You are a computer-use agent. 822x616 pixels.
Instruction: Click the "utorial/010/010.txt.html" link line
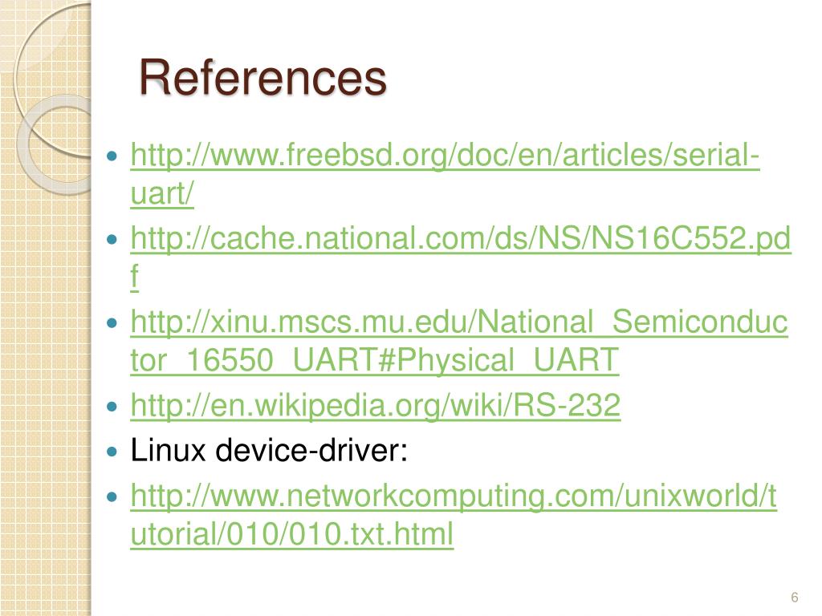(292, 533)
